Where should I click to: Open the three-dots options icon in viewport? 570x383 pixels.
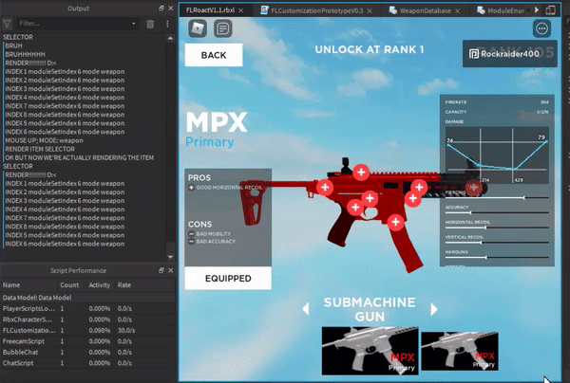coord(541,28)
